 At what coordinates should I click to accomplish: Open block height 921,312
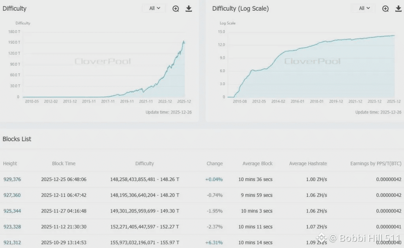[12, 242]
